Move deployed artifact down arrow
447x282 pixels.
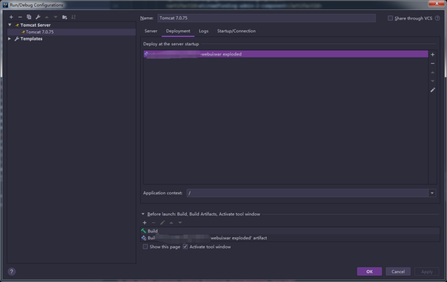click(x=432, y=81)
